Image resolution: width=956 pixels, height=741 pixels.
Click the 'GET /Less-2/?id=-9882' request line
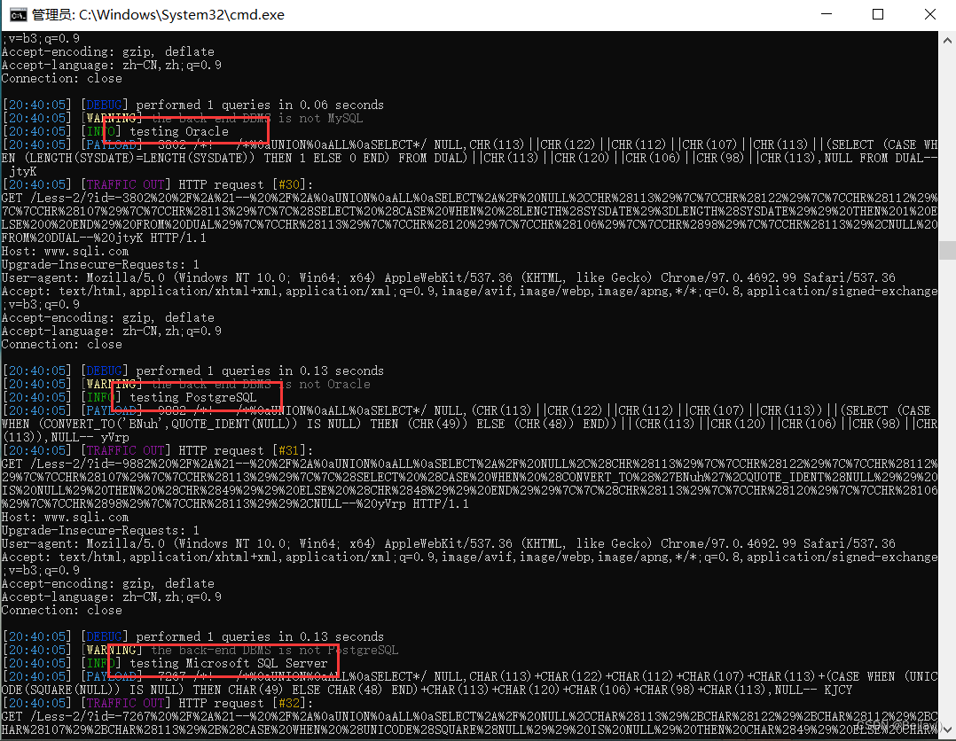coord(469,464)
